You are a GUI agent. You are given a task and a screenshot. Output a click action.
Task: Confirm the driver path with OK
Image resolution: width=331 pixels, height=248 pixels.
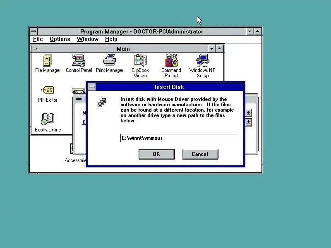tap(157, 154)
